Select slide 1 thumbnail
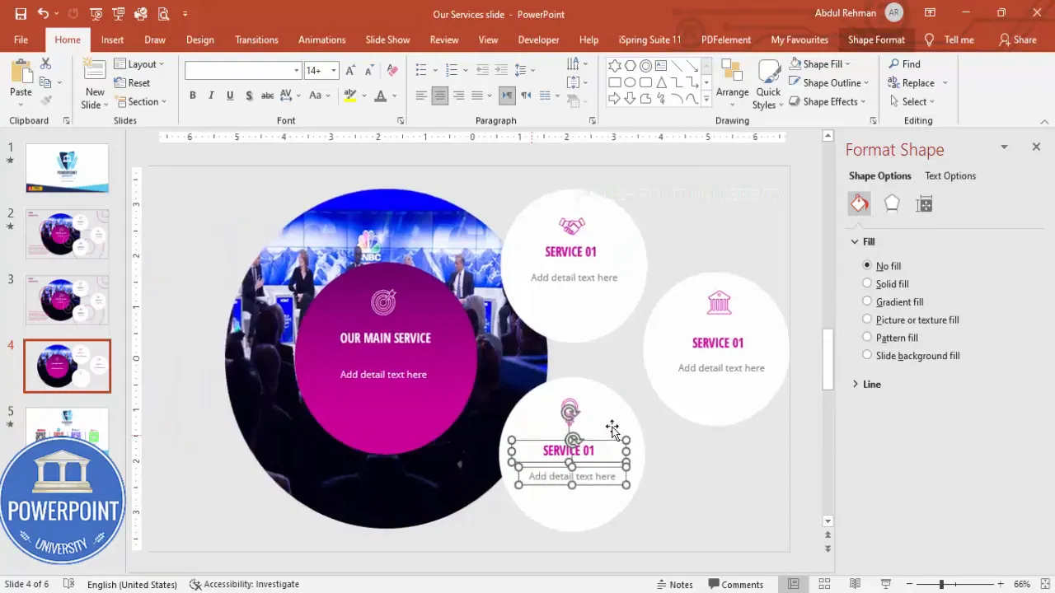 point(67,167)
